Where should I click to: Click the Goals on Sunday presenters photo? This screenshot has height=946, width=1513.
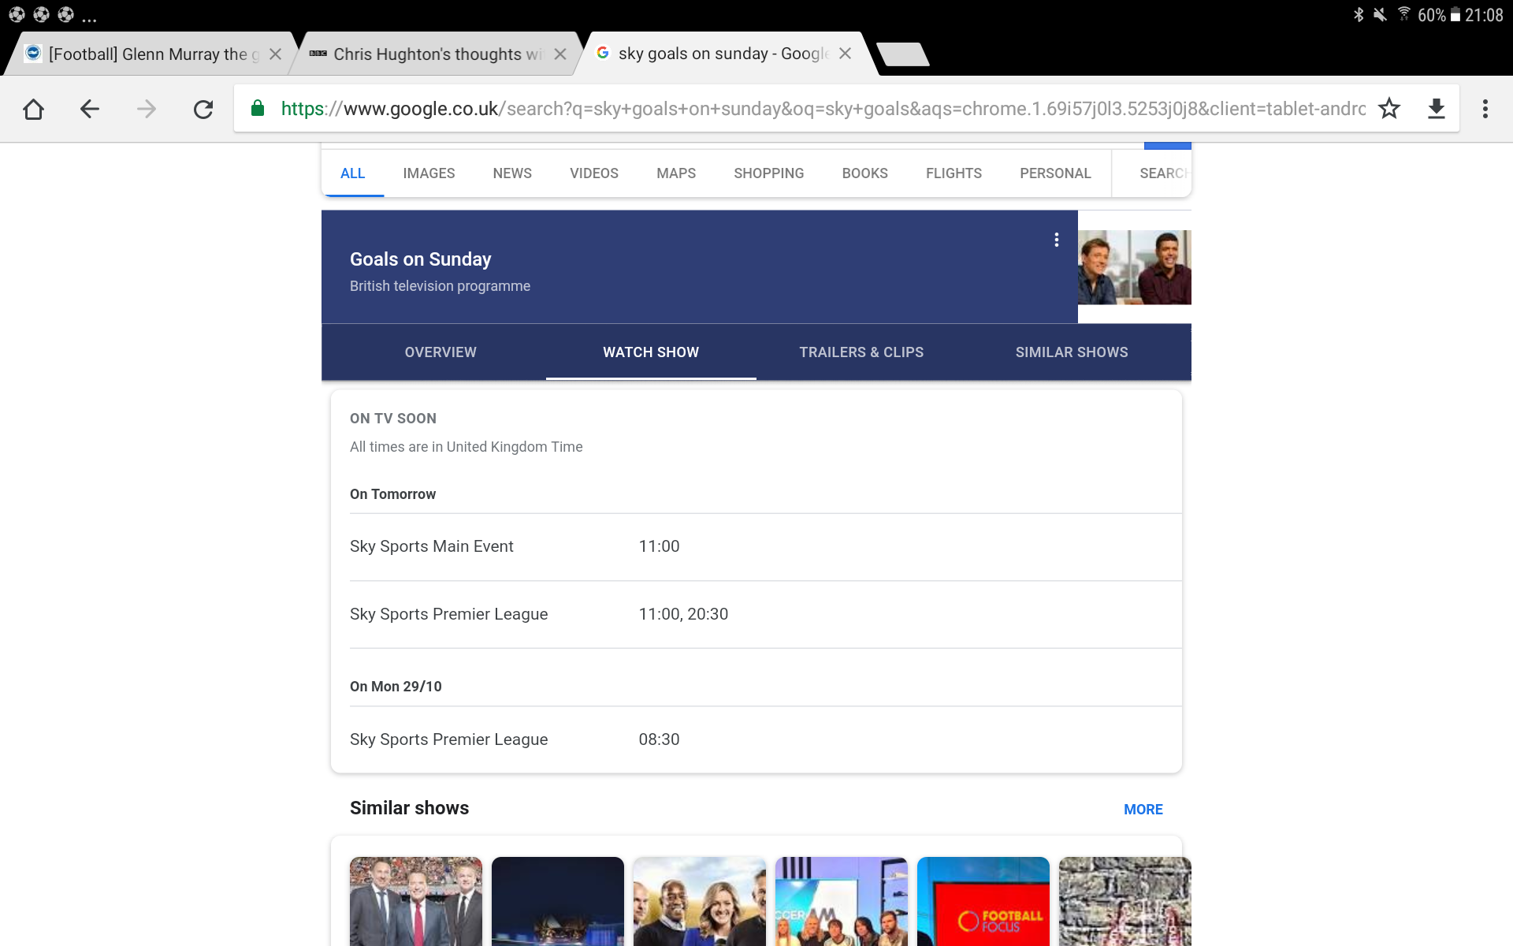(1135, 267)
